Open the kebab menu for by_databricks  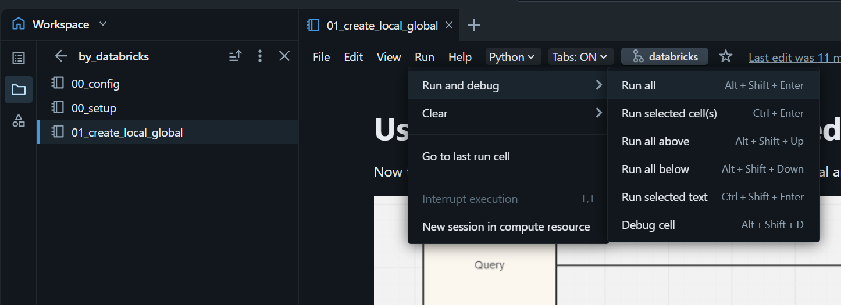(x=260, y=56)
